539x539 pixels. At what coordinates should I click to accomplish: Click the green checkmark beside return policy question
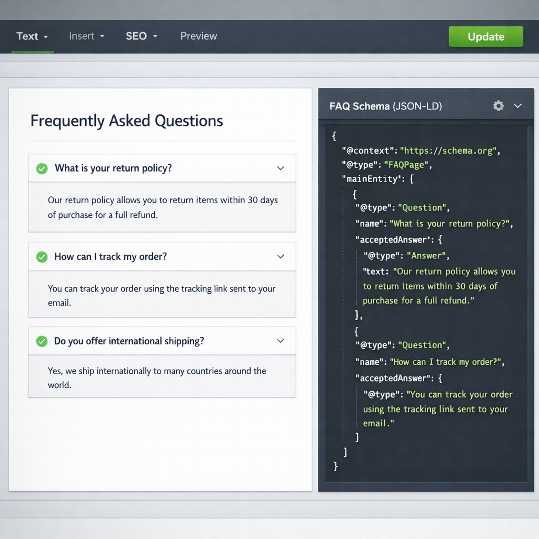pos(42,168)
